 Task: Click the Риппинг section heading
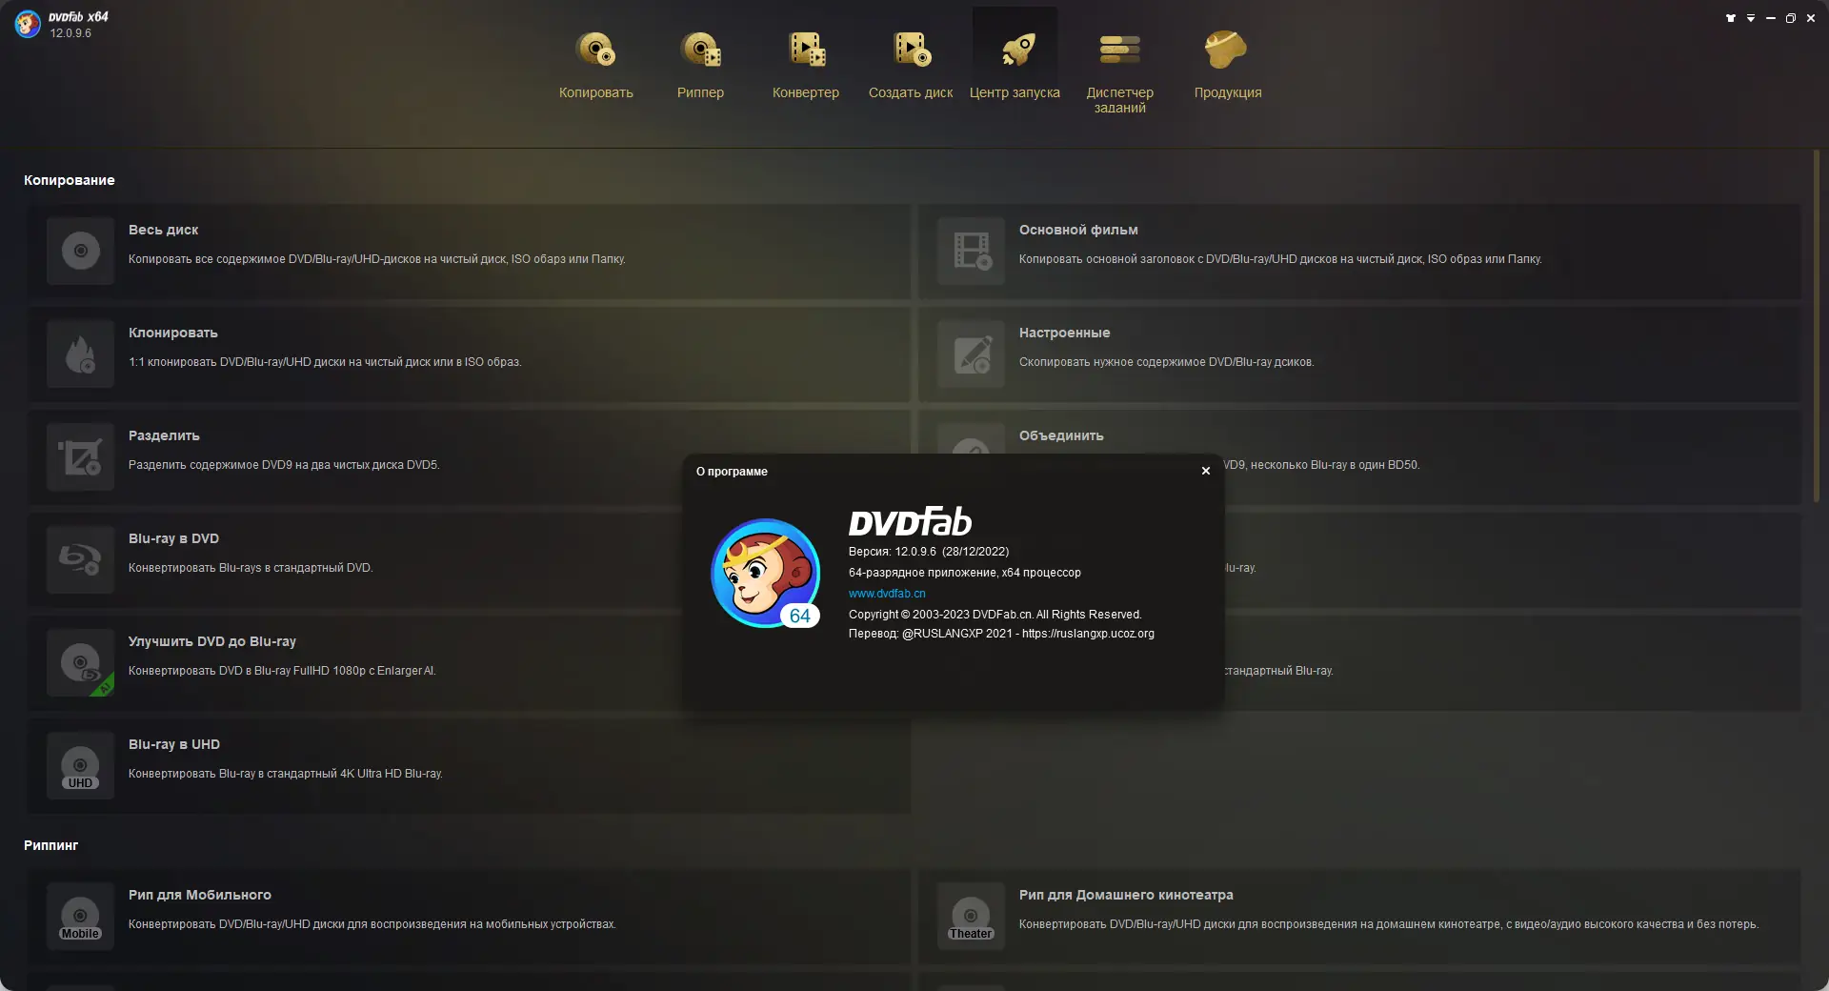coord(51,845)
